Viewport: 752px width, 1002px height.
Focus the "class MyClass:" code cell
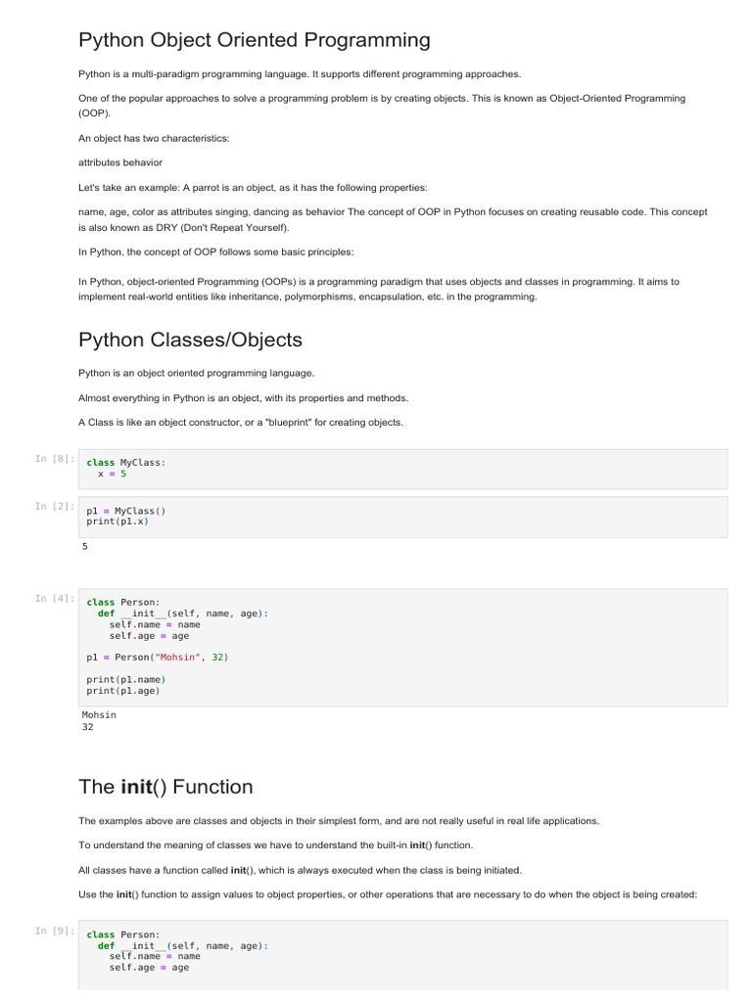click(406, 468)
